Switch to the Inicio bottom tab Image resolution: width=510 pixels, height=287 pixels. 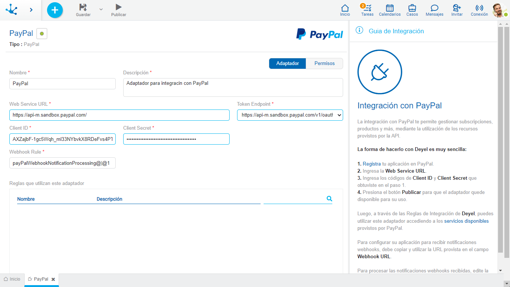[x=12, y=279]
